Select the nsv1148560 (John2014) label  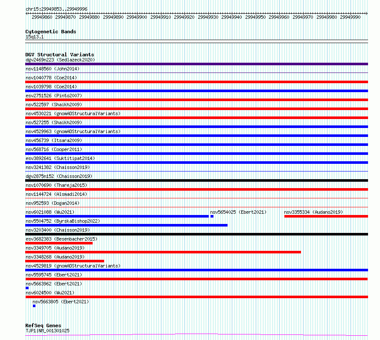tap(53, 69)
